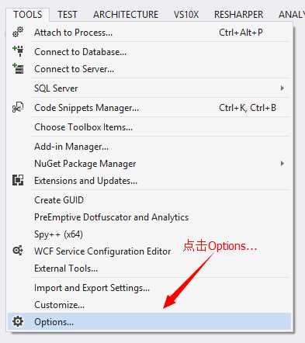Open the VS10X menu
305x343 pixels.
coord(186,15)
